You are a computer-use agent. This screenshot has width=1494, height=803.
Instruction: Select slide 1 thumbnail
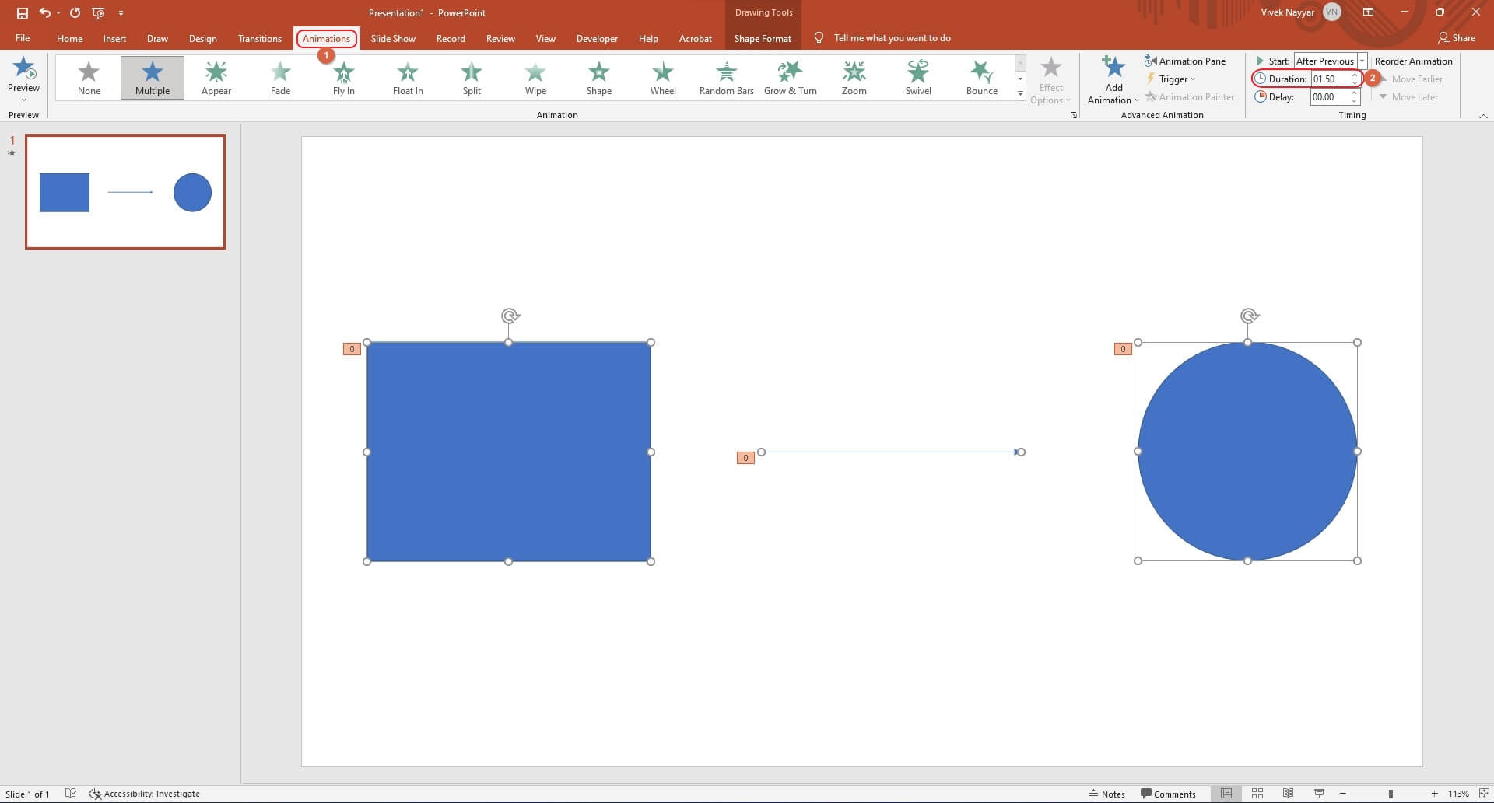click(125, 192)
